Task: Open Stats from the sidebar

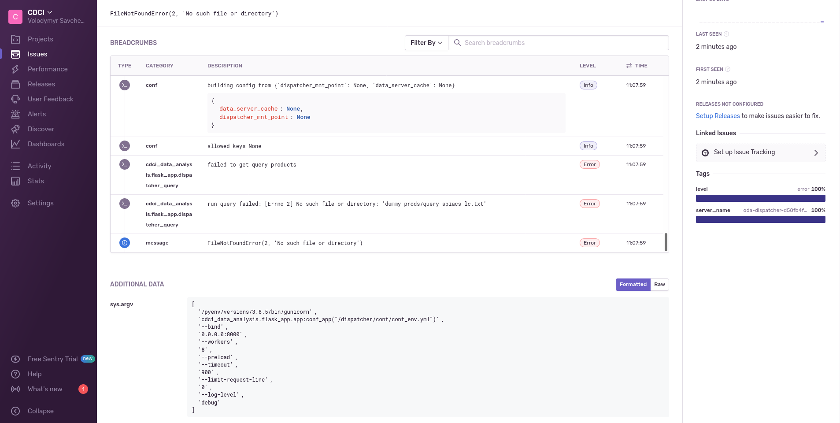Action: pyautogui.click(x=15, y=181)
